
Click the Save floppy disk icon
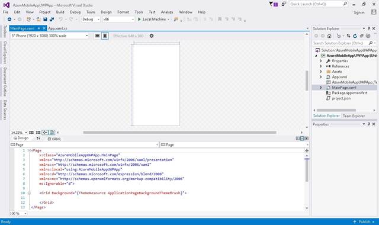point(45,19)
